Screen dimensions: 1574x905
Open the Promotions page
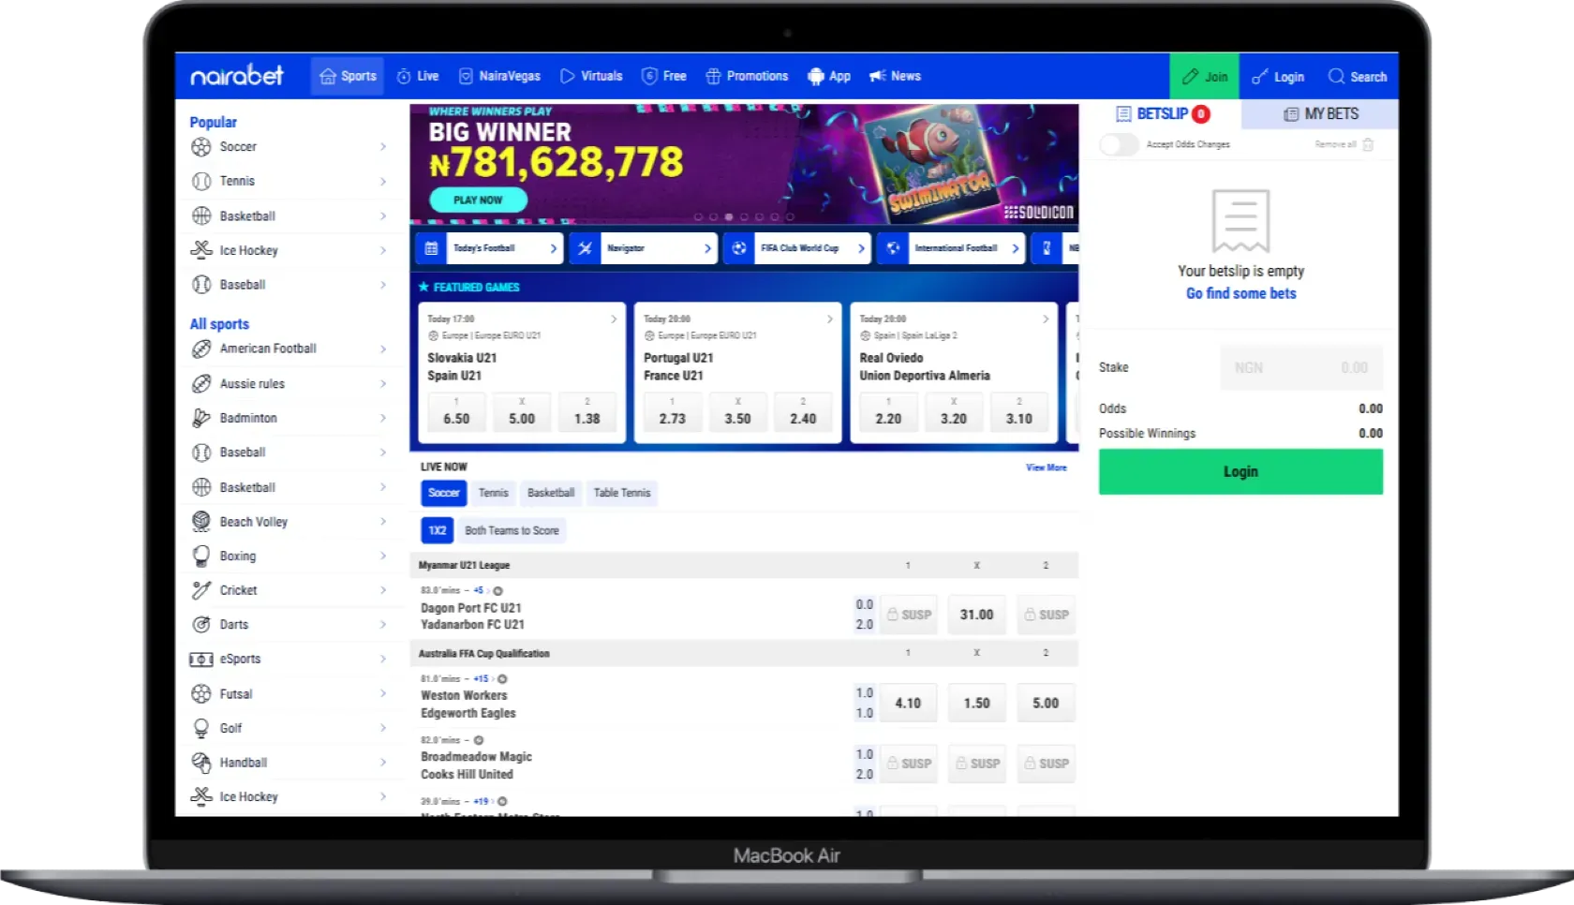click(747, 76)
